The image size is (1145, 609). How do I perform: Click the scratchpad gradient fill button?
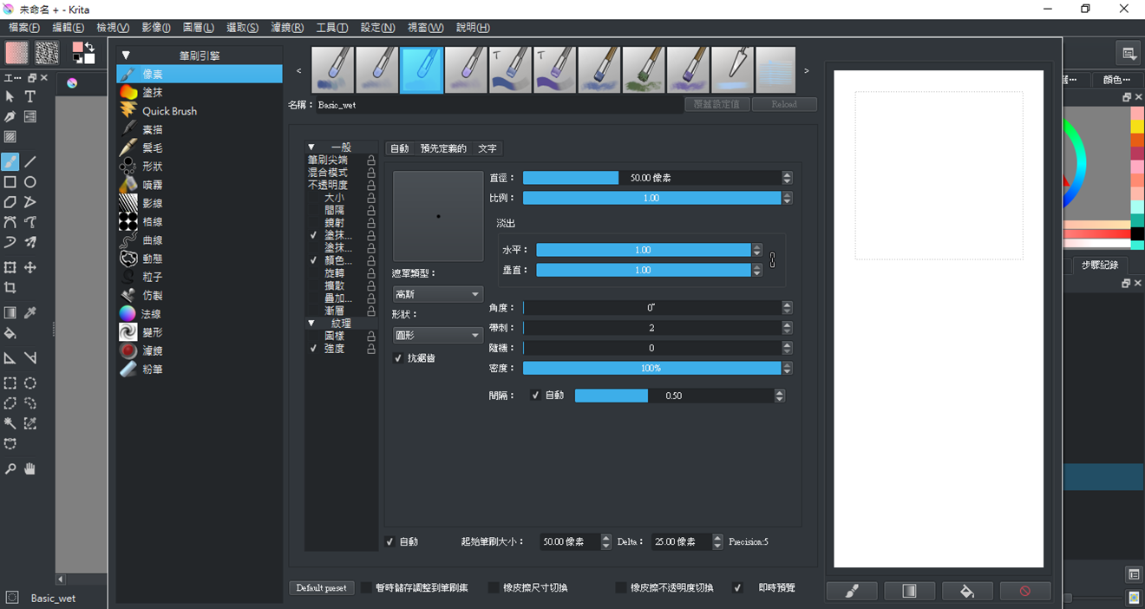pyautogui.click(x=909, y=591)
